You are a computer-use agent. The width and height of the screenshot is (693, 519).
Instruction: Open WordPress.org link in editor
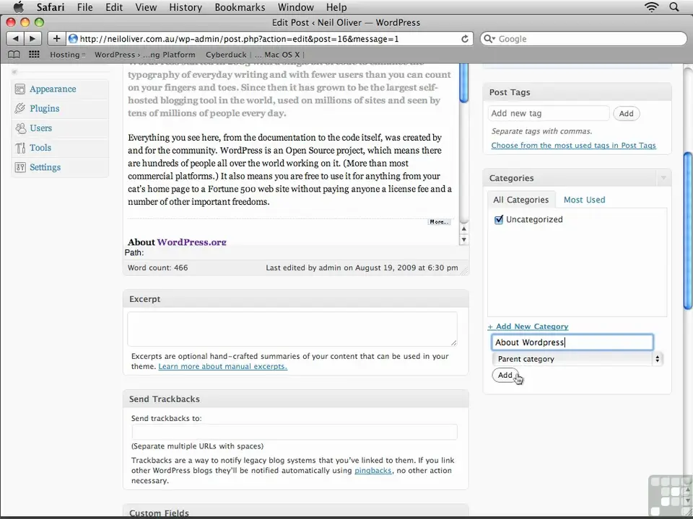(192, 242)
